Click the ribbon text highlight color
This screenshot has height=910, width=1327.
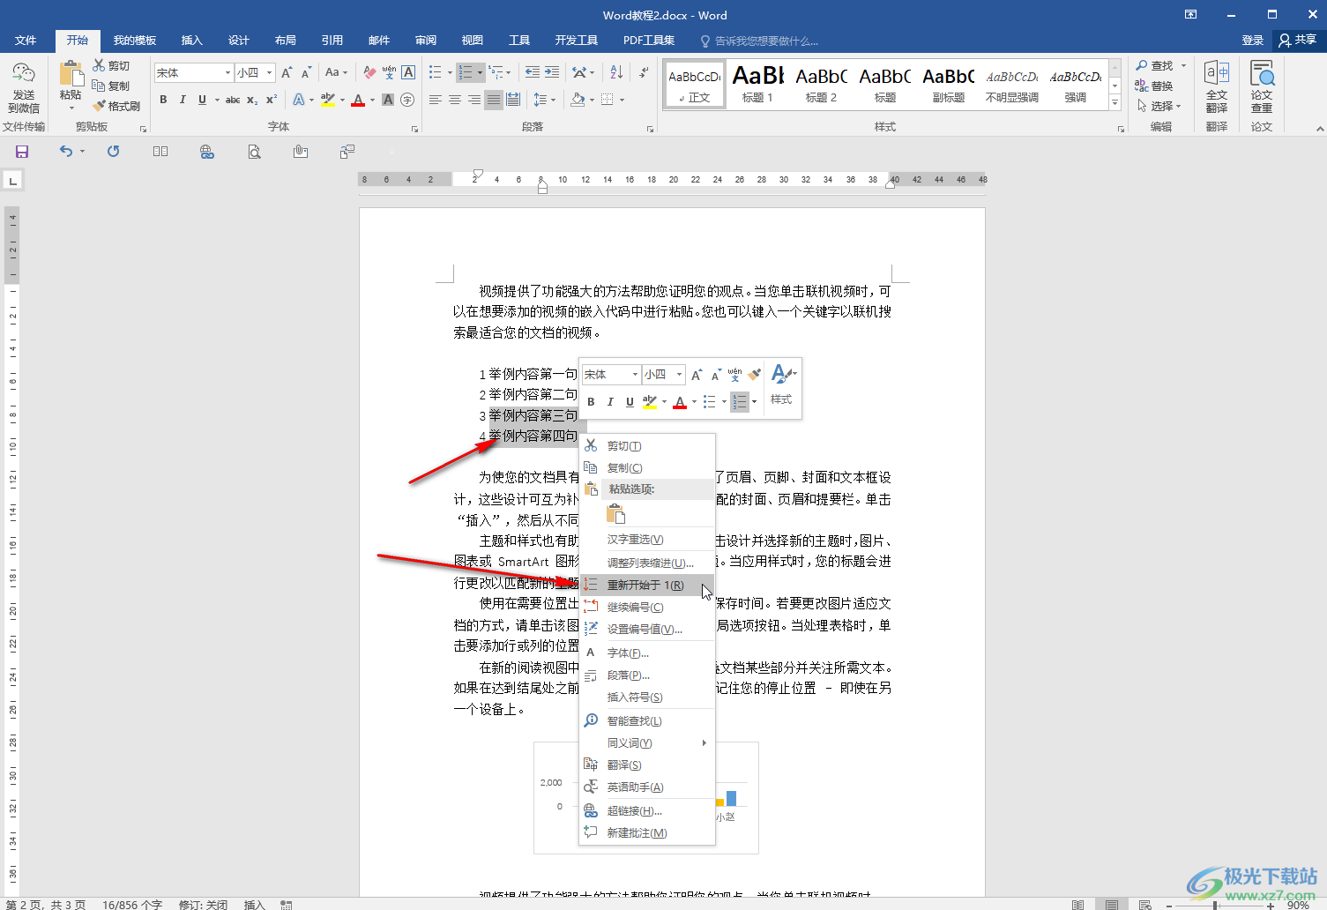(x=328, y=100)
